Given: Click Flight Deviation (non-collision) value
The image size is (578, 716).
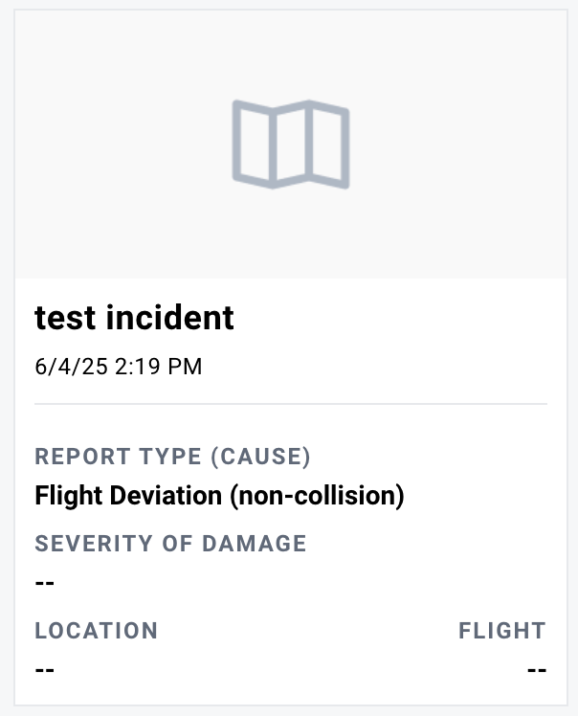Looking at the screenshot, I should [219, 496].
